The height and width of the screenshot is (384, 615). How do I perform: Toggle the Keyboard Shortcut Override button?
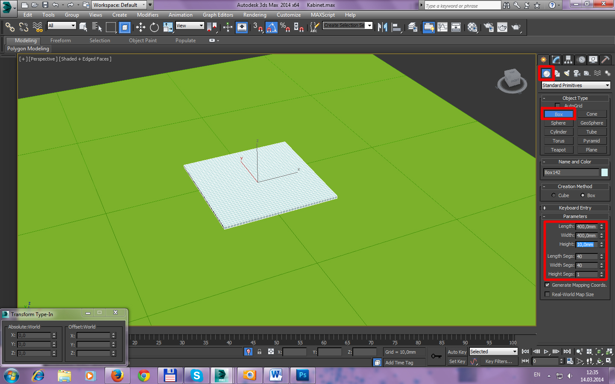(x=241, y=27)
